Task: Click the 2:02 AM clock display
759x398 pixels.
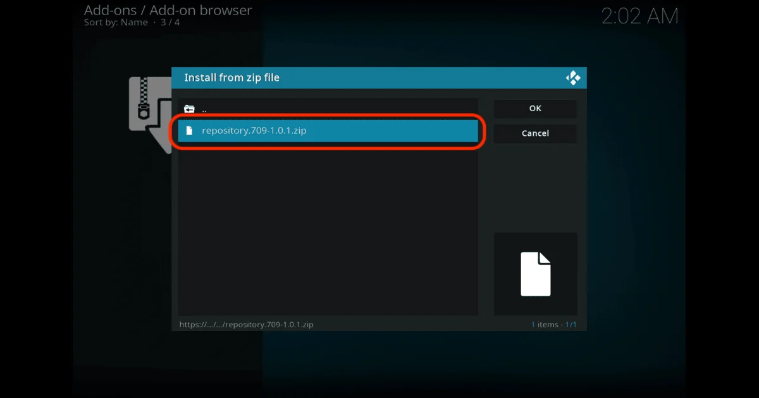Action: pos(641,17)
